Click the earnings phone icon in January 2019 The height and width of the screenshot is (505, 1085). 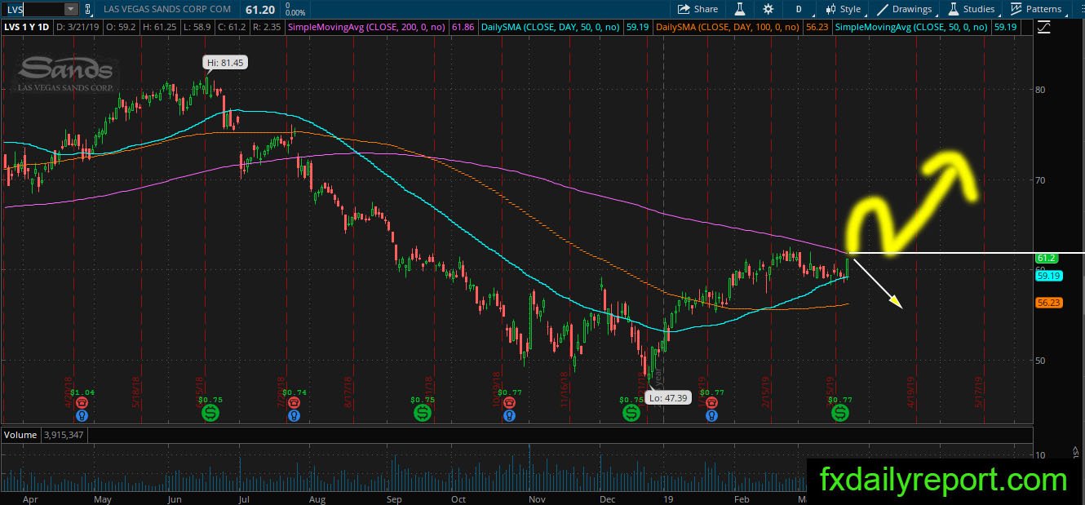[712, 403]
